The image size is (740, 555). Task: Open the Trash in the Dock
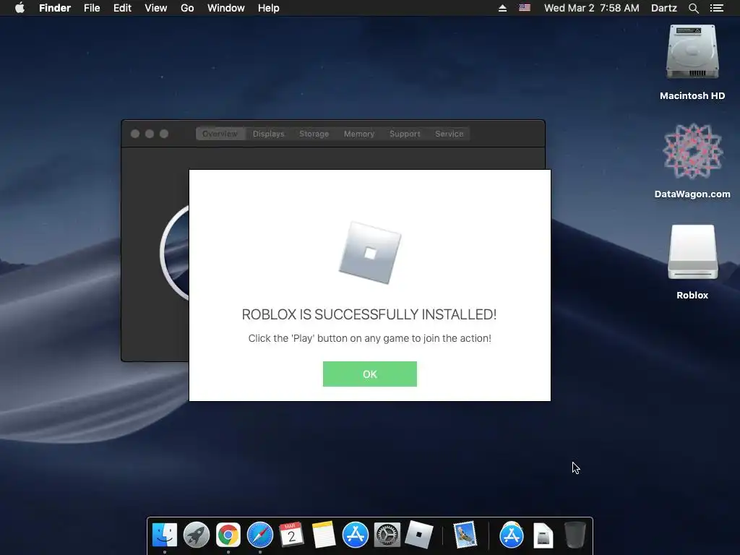[x=575, y=535]
